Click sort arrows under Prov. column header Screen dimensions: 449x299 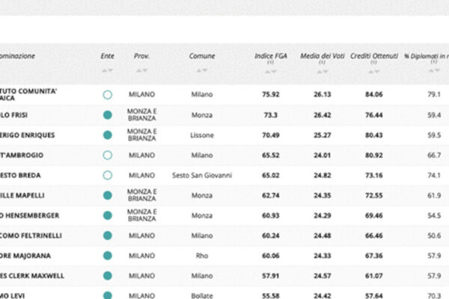click(141, 70)
